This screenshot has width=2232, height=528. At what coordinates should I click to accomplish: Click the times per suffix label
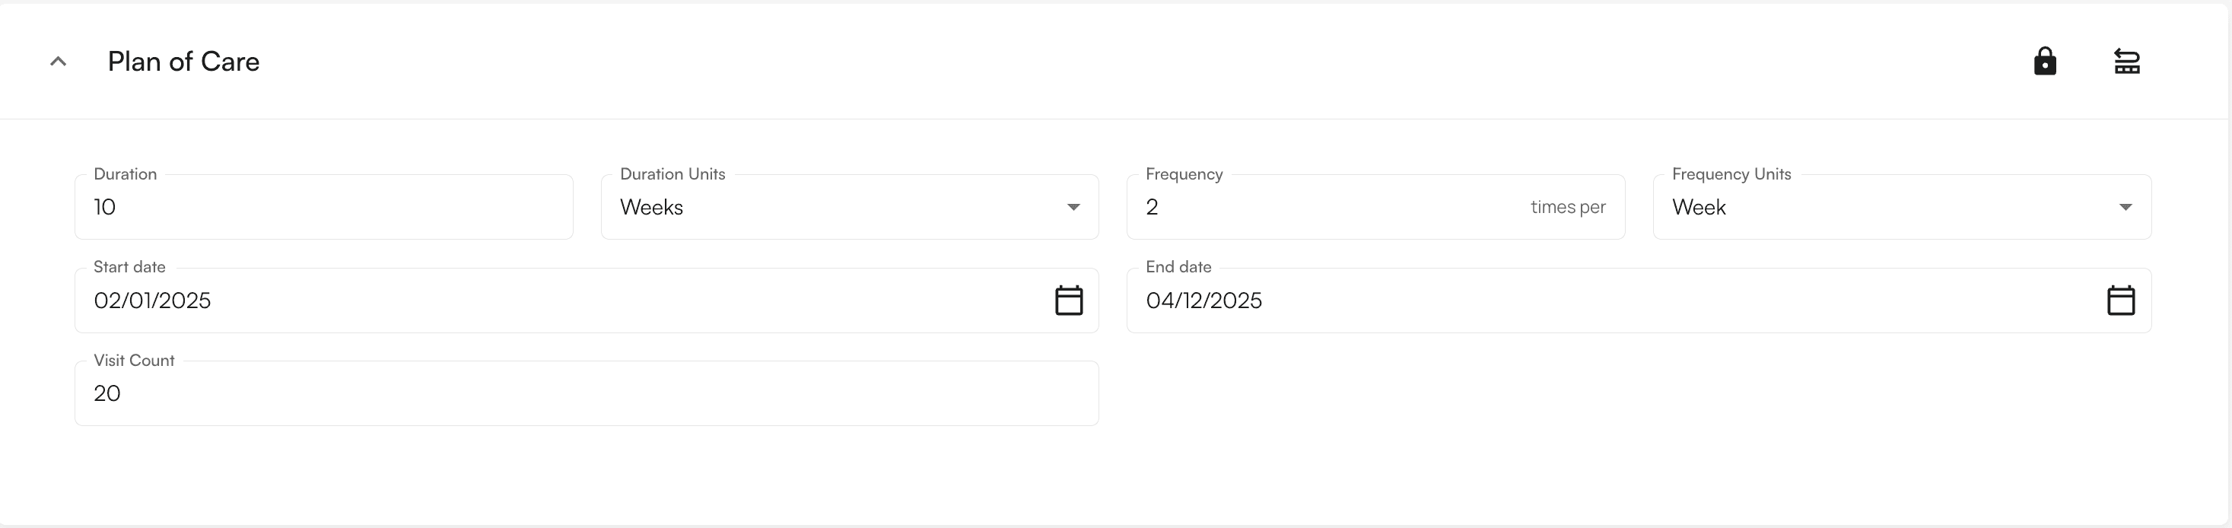(1569, 206)
